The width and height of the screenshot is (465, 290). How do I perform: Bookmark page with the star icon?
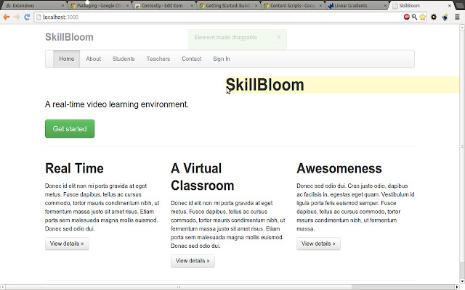click(x=424, y=16)
